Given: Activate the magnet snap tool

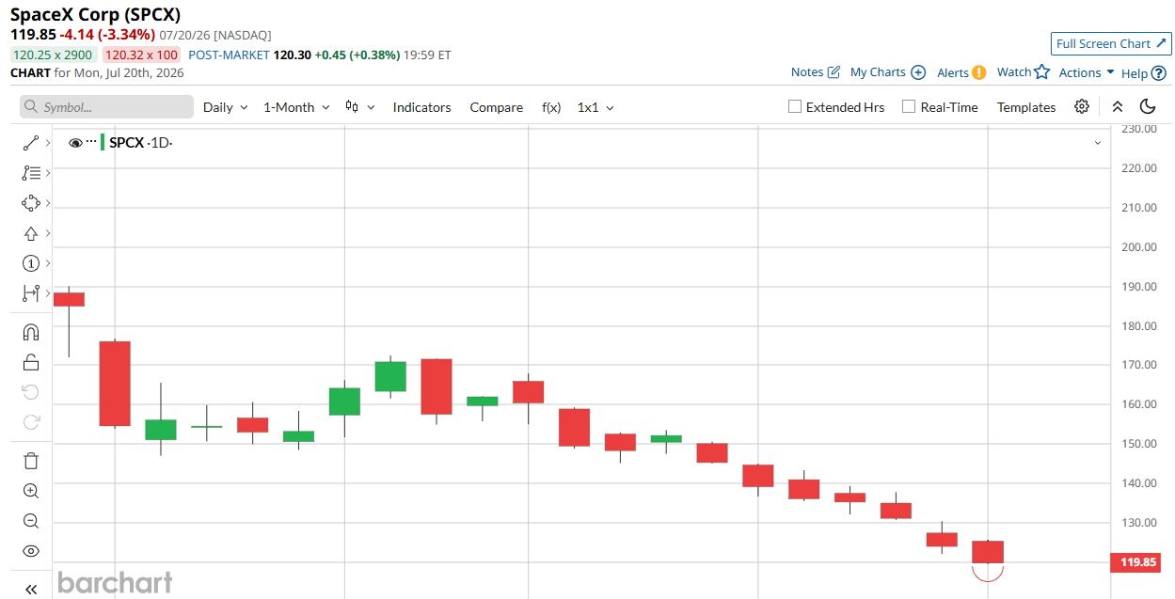Looking at the screenshot, I should tap(30, 332).
